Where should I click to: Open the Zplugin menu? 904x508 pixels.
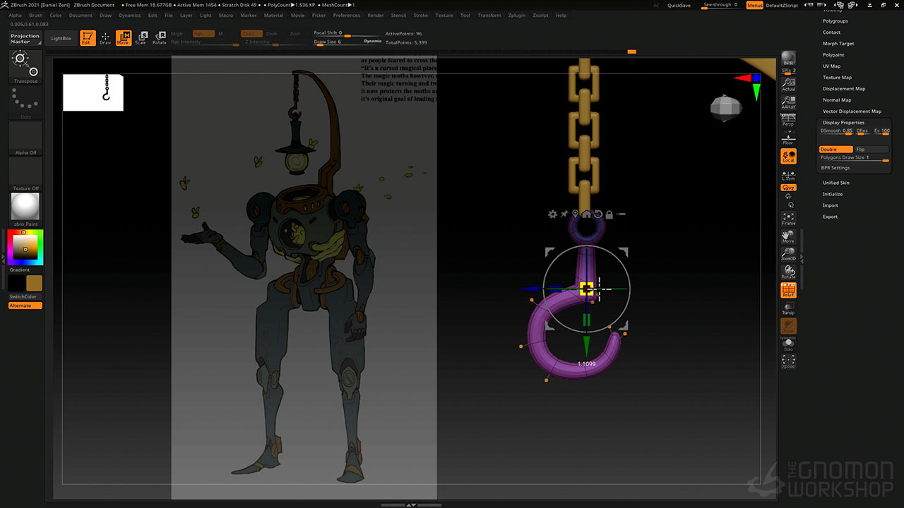516,15
